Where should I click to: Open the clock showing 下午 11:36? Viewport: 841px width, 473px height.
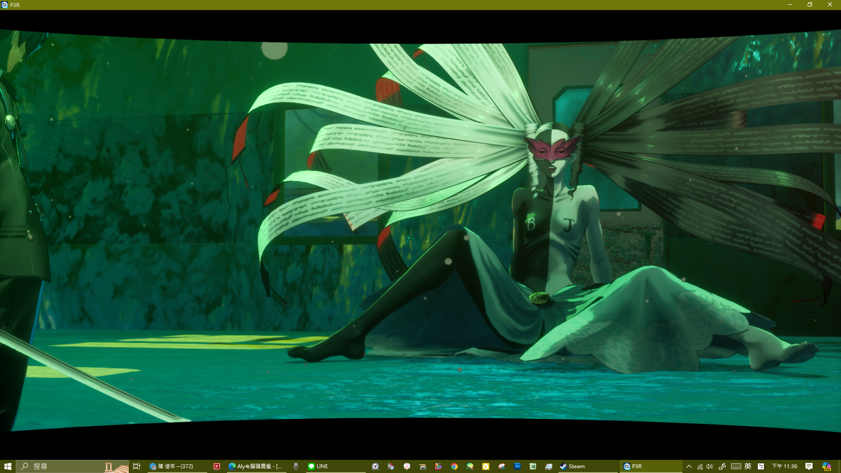(x=784, y=466)
